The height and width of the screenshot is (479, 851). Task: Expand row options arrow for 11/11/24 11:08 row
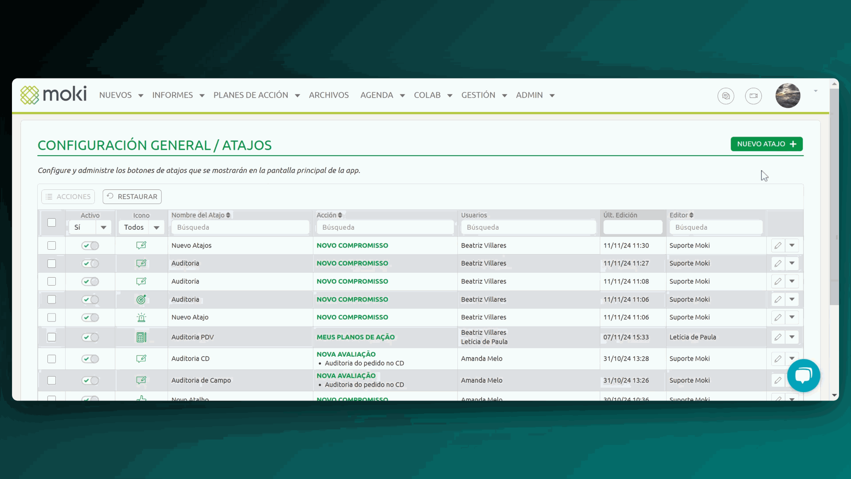point(792,282)
